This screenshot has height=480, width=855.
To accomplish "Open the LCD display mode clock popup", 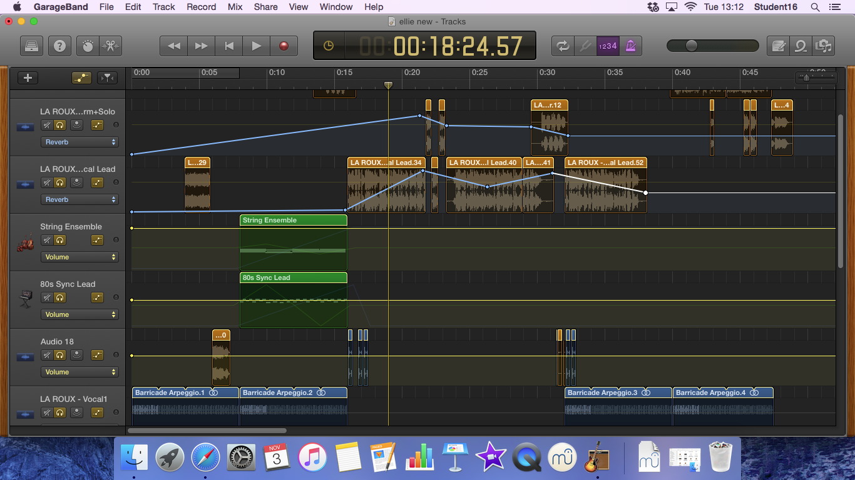I will [329, 46].
